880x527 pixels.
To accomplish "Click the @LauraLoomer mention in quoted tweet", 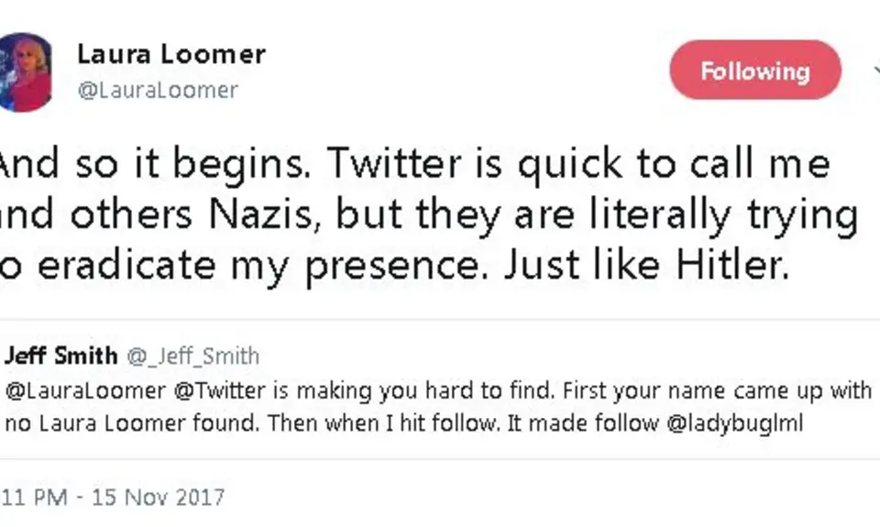I will click(86, 390).
